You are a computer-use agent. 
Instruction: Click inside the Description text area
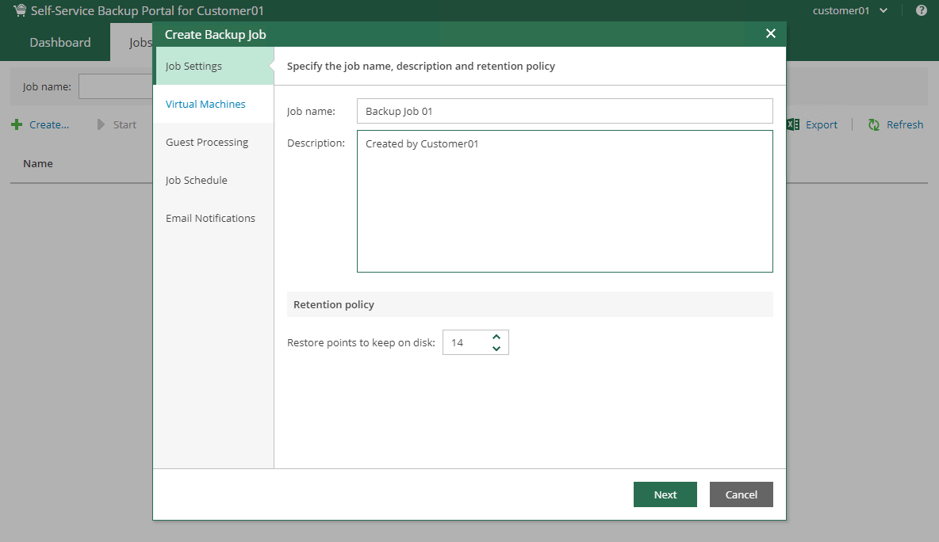click(x=564, y=202)
